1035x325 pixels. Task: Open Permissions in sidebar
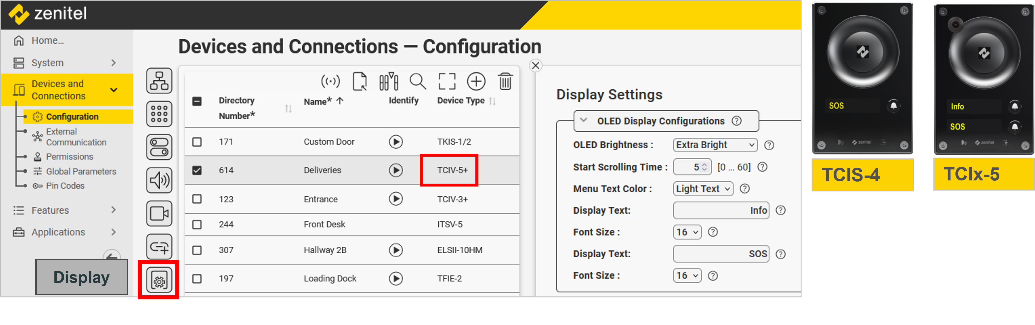pyautogui.click(x=69, y=157)
